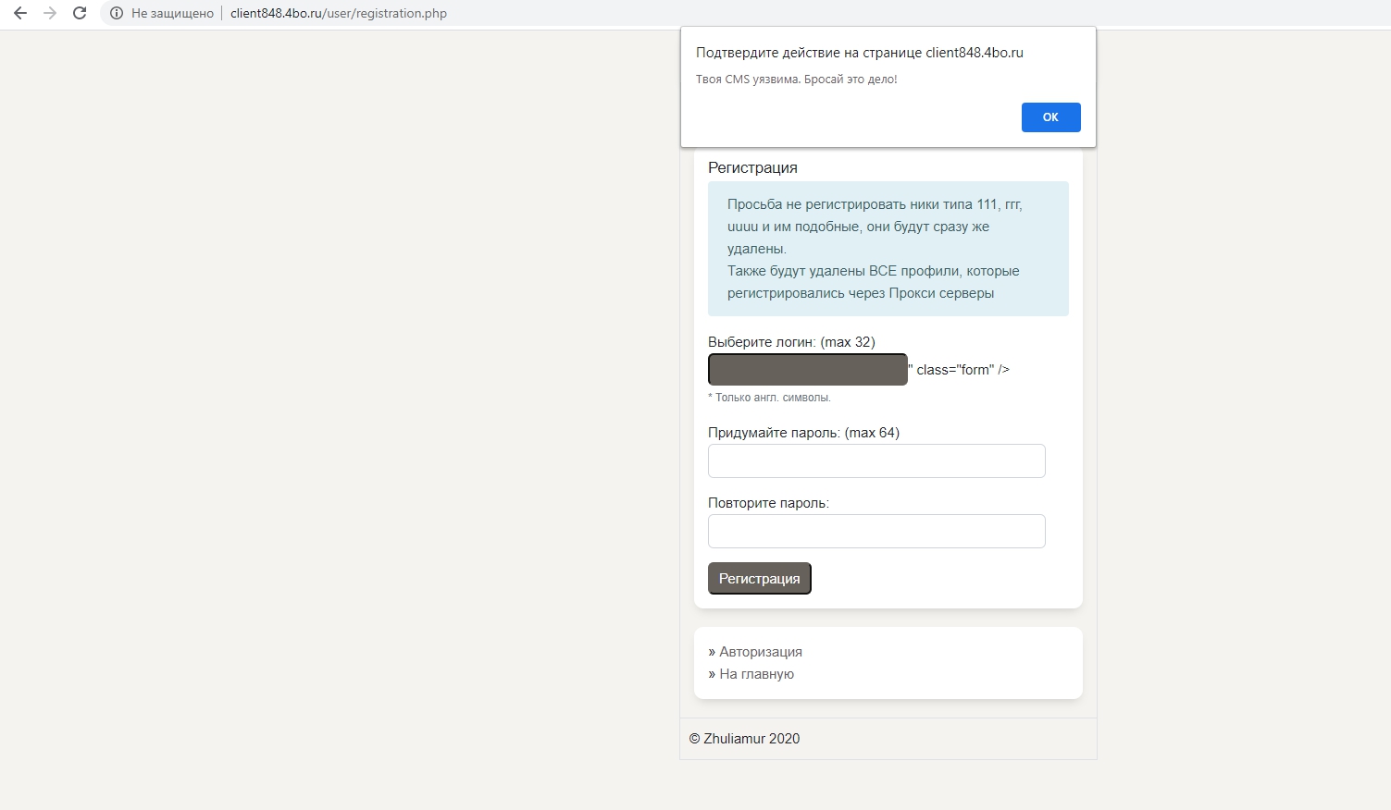Click the stray class="form" text
Image resolution: width=1391 pixels, height=810 pixels.
(x=962, y=370)
